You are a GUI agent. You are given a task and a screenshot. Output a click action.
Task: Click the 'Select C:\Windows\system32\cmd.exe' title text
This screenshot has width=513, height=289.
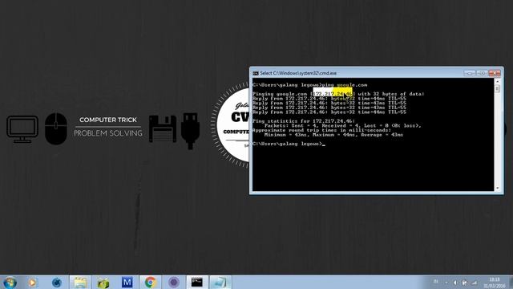[298, 73]
